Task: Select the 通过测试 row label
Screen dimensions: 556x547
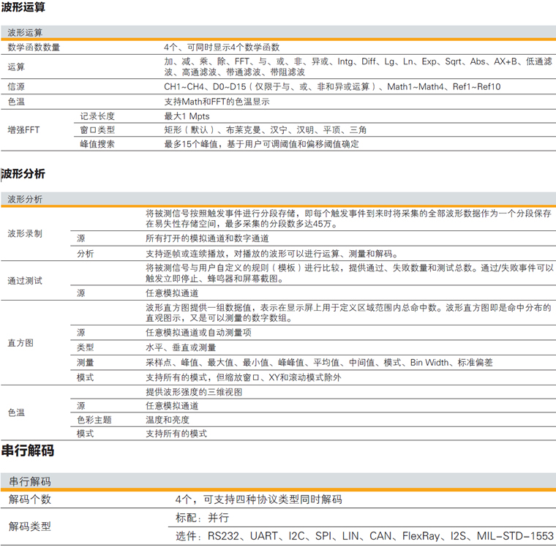Action: [25, 281]
